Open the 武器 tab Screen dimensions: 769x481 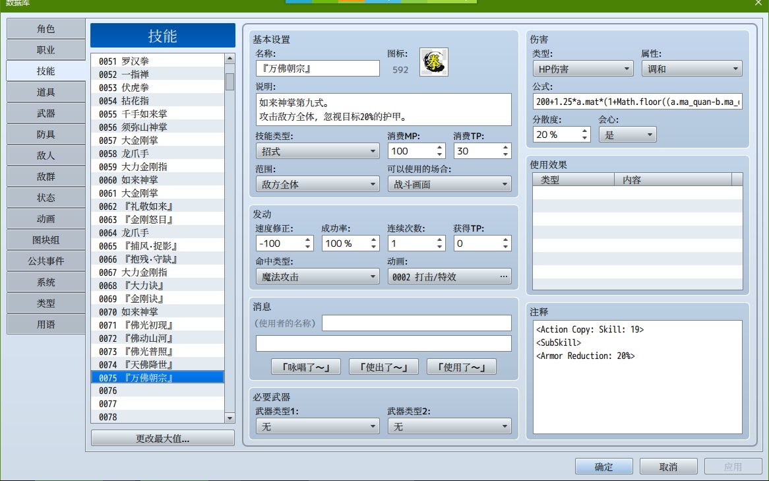tap(46, 113)
